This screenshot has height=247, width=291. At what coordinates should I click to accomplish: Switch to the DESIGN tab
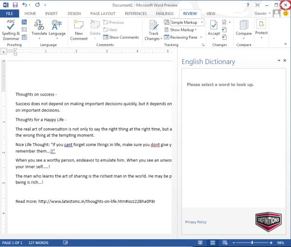(x=74, y=14)
